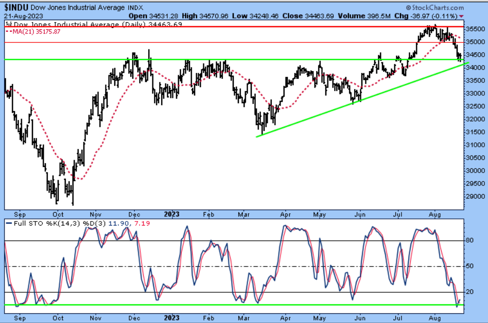
Task: Click Jun on the stochastic panel axis
Action: point(360,318)
